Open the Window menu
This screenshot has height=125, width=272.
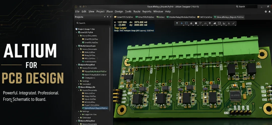[x=158, y=11]
